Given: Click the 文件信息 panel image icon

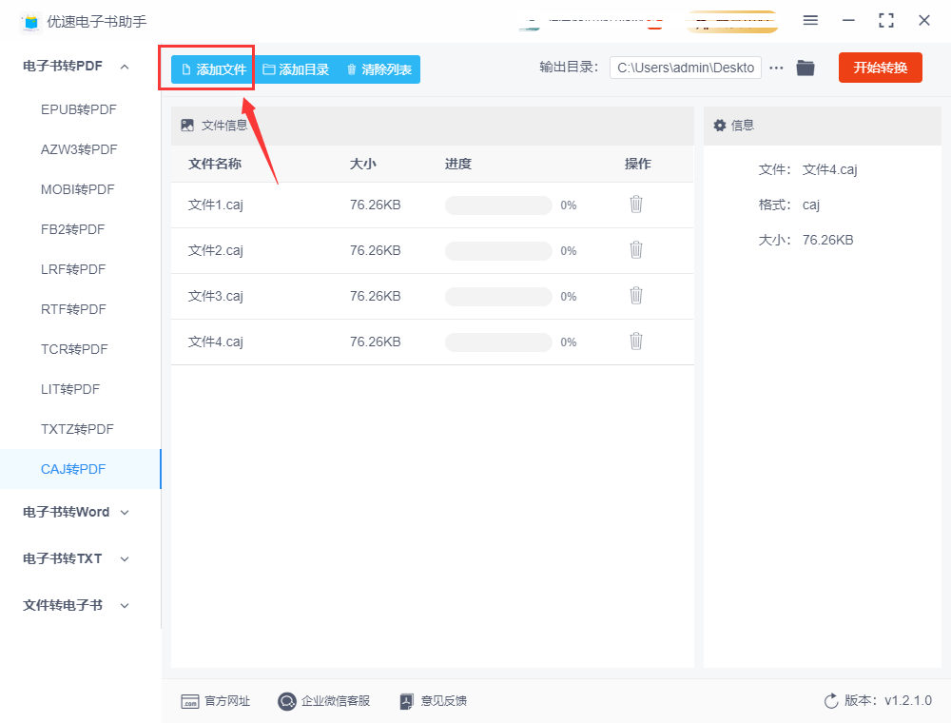Looking at the screenshot, I should [187, 126].
